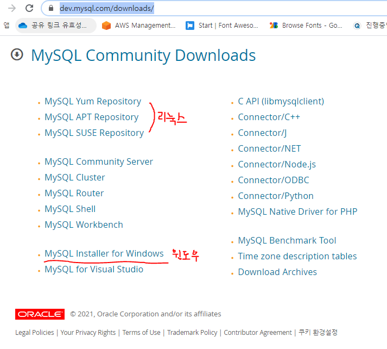Open MySQL APT Repository link
Image resolution: width=387 pixels, height=349 pixels.
[x=92, y=117]
